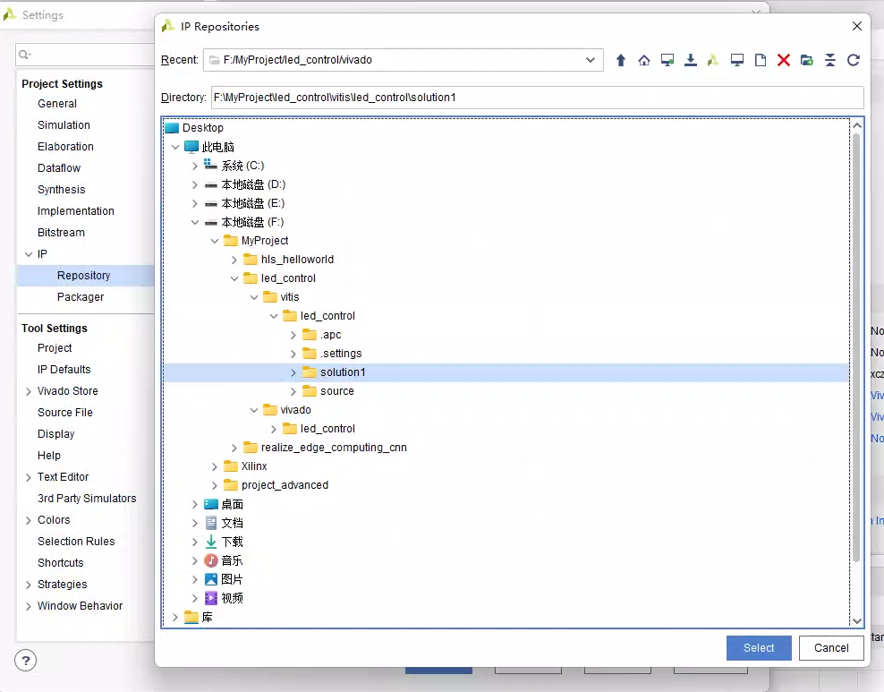Image resolution: width=884 pixels, height=692 pixels.
Task: Expand the 系统 (C:) drive node
Action: [x=194, y=166]
